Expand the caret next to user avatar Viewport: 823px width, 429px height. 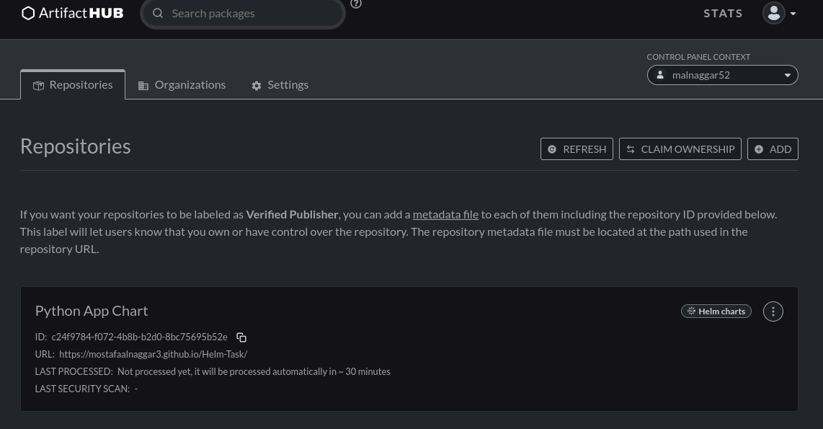tap(793, 14)
